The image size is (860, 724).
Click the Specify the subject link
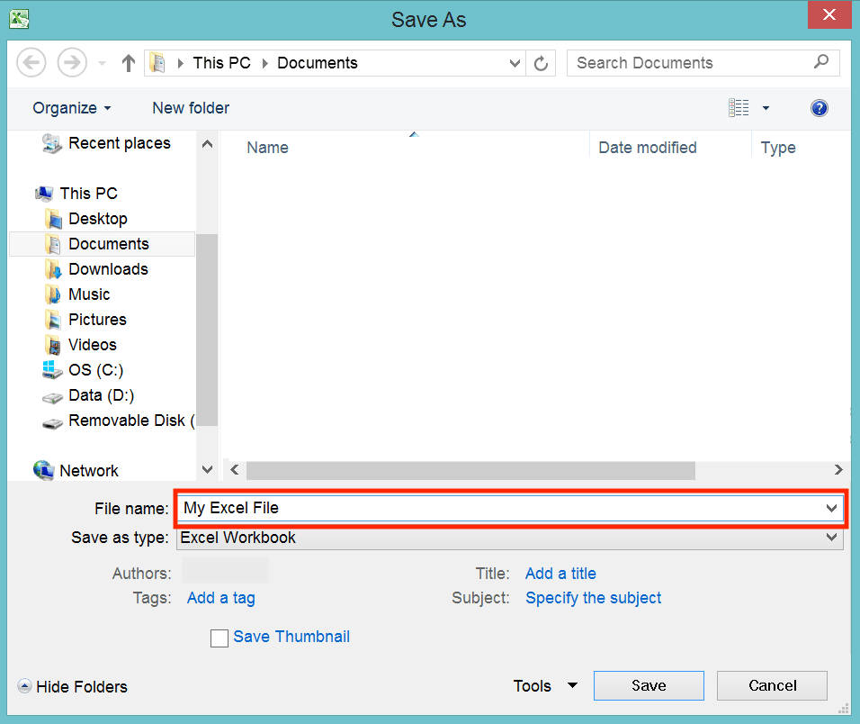(x=594, y=598)
